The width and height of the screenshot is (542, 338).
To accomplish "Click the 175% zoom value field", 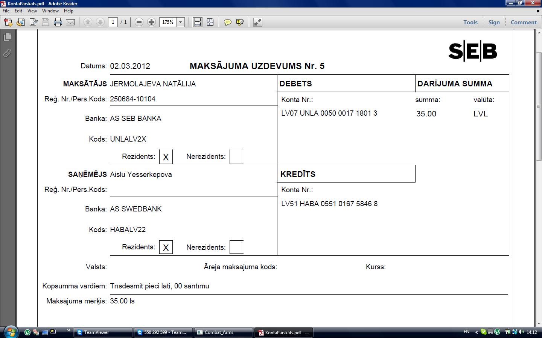I will coord(168,22).
